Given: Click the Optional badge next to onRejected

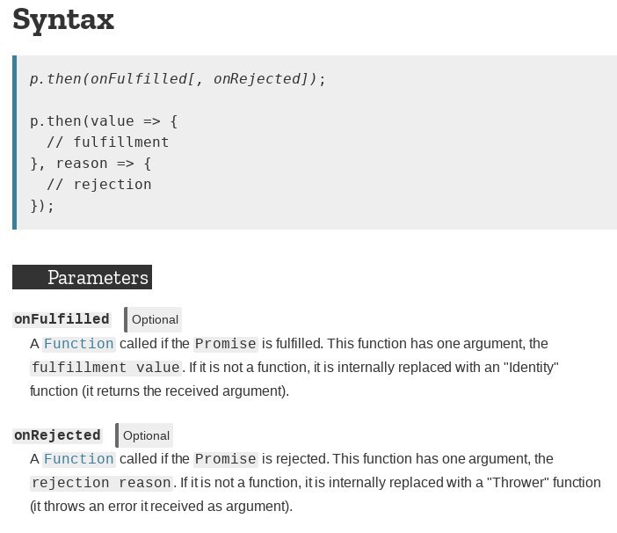Looking at the screenshot, I should click(144, 435).
